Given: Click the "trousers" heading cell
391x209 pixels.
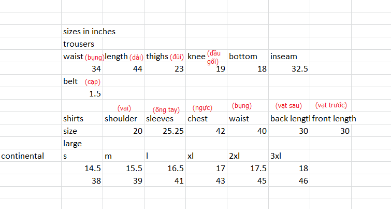Looking at the screenshot, I should (x=78, y=44).
